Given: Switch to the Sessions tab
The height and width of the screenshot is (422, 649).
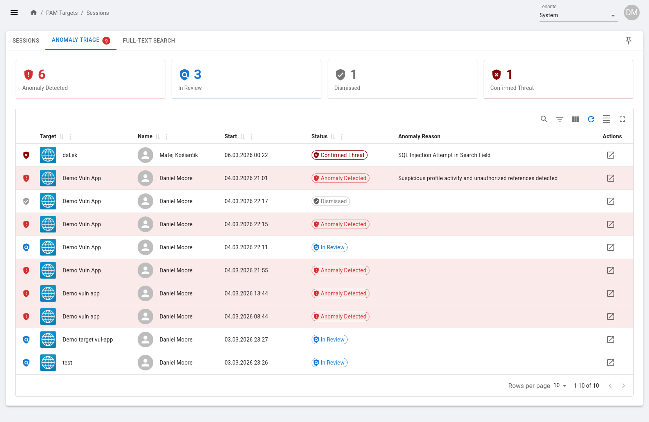Looking at the screenshot, I should tap(26, 41).
